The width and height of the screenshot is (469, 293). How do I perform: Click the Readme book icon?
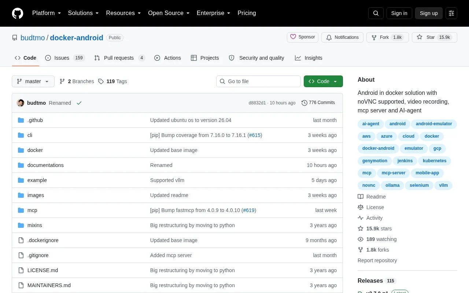[x=361, y=197]
